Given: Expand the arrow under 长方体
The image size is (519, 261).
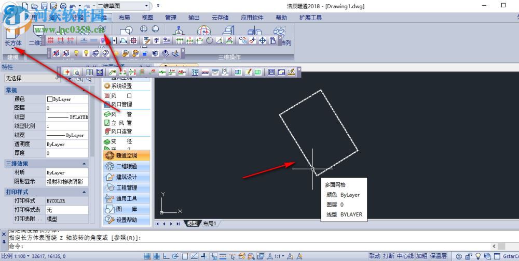Looking at the screenshot, I should [13, 49].
